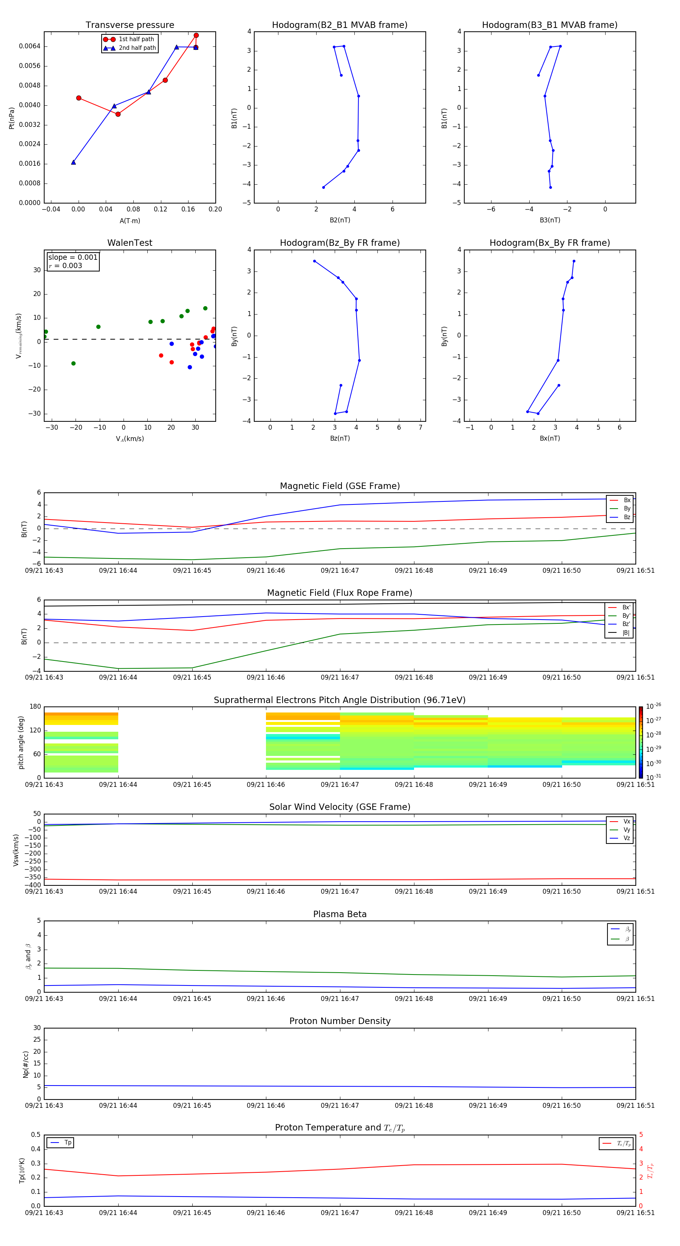Click the pitch angle distribution colorbar

tap(640, 742)
